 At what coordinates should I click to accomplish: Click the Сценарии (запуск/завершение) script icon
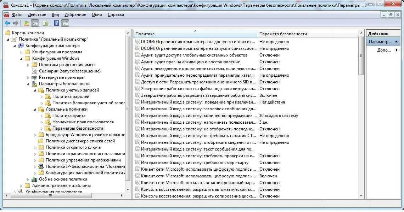tap(34, 71)
